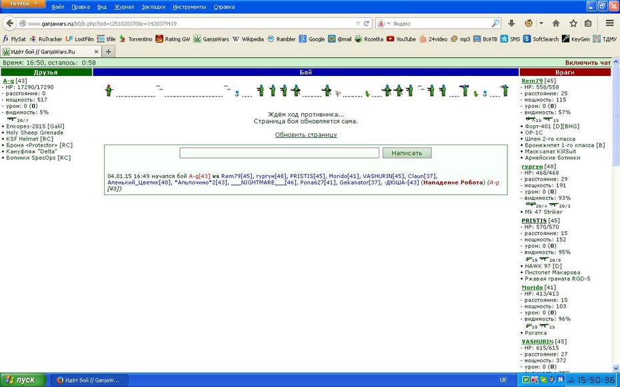Open the Rating GW bookmark
This screenshot has width=620, height=387.
click(x=173, y=39)
